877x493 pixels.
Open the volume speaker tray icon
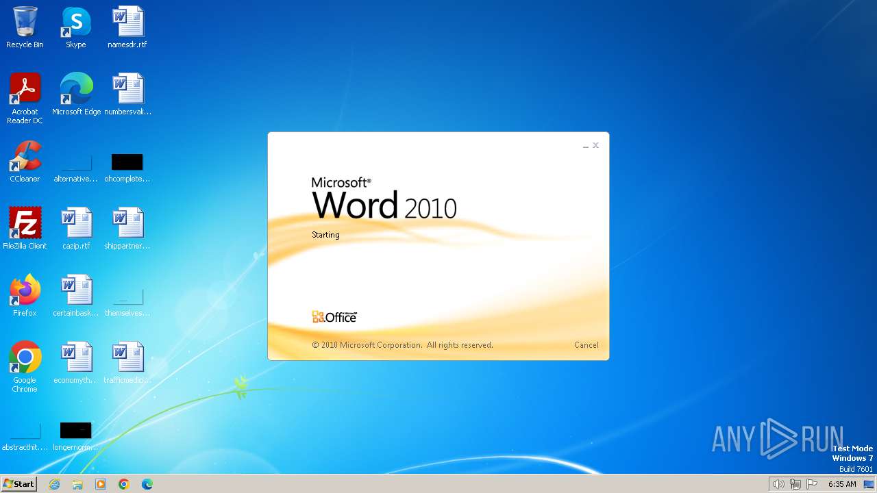(778, 484)
